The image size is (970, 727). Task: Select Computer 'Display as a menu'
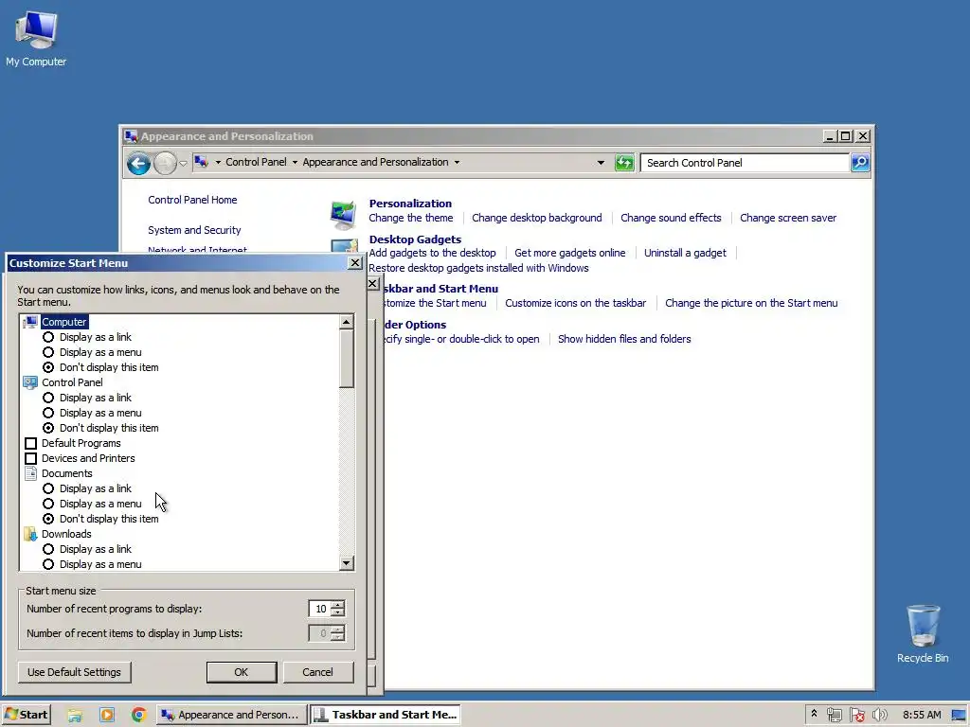coord(48,352)
